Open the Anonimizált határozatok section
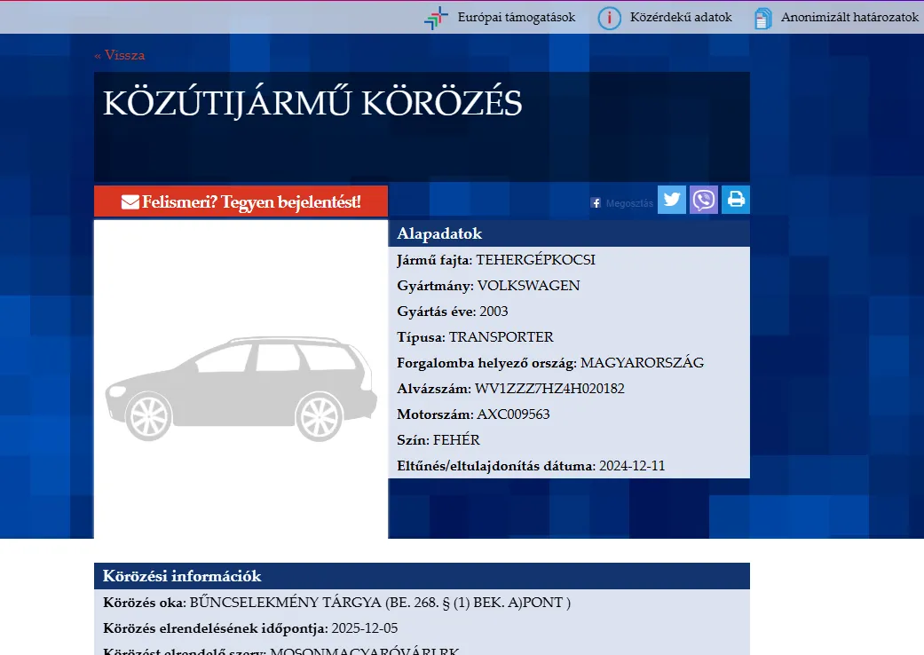 (849, 16)
